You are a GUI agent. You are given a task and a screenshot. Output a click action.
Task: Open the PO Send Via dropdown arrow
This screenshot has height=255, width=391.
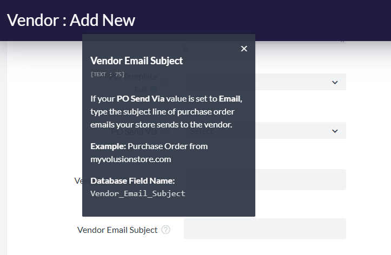335,131
